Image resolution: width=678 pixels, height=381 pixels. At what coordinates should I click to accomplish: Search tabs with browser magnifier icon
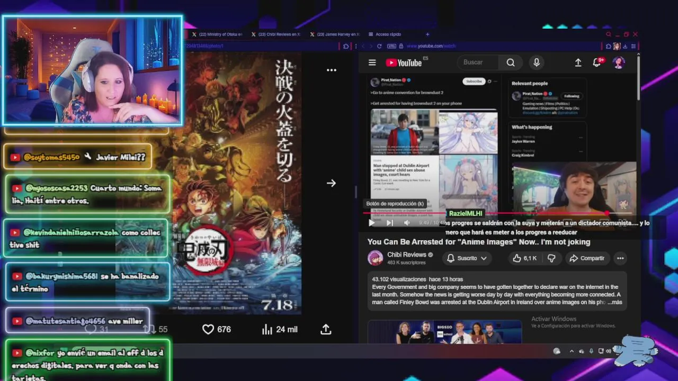pyautogui.click(x=609, y=34)
